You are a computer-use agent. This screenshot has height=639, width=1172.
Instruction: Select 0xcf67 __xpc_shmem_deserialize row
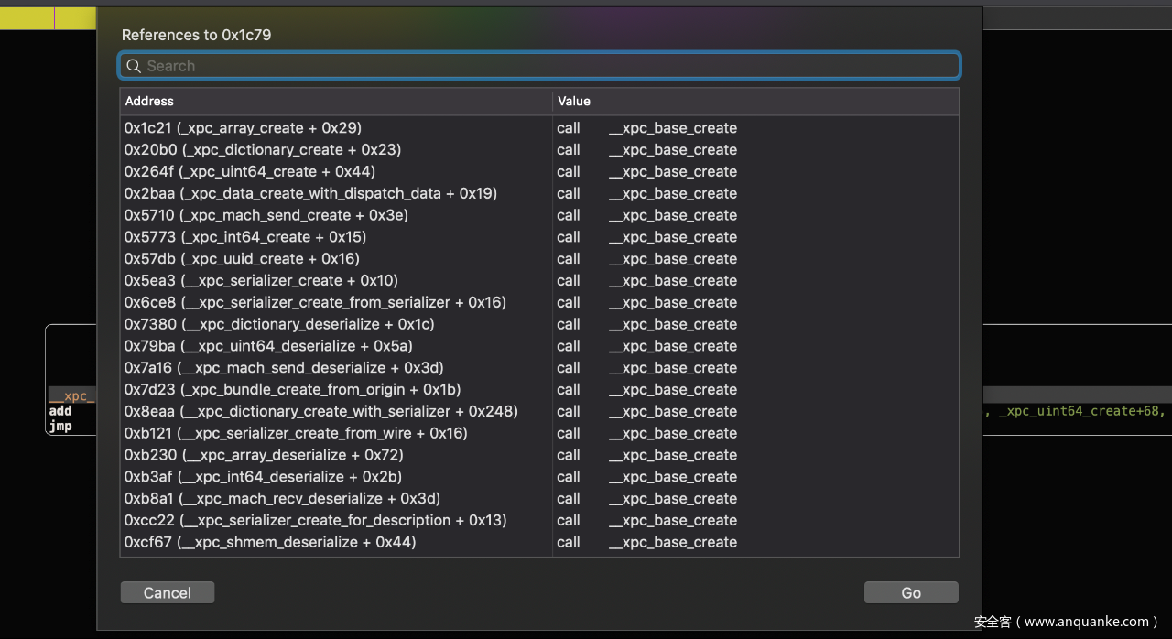pyautogui.click(x=270, y=543)
